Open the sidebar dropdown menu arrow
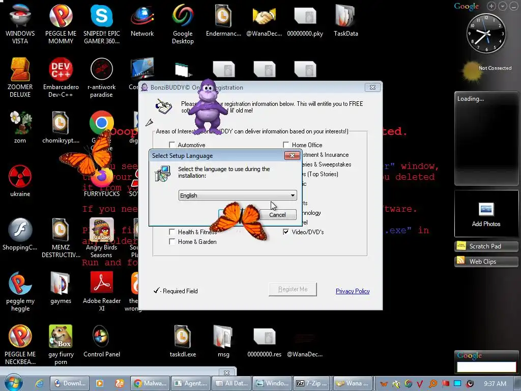Image resolution: width=521 pixels, height=391 pixels. 502,6
